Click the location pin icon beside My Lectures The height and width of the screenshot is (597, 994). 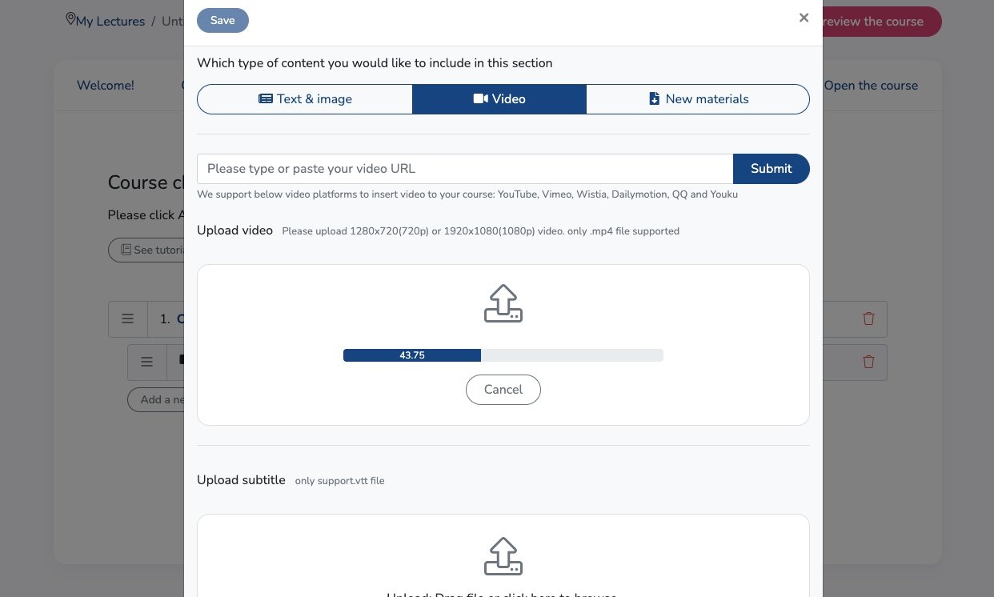click(x=70, y=19)
